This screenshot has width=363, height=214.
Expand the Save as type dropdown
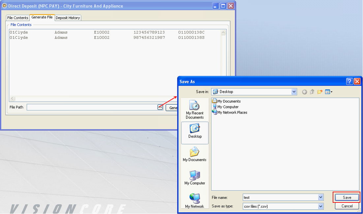pos(320,206)
